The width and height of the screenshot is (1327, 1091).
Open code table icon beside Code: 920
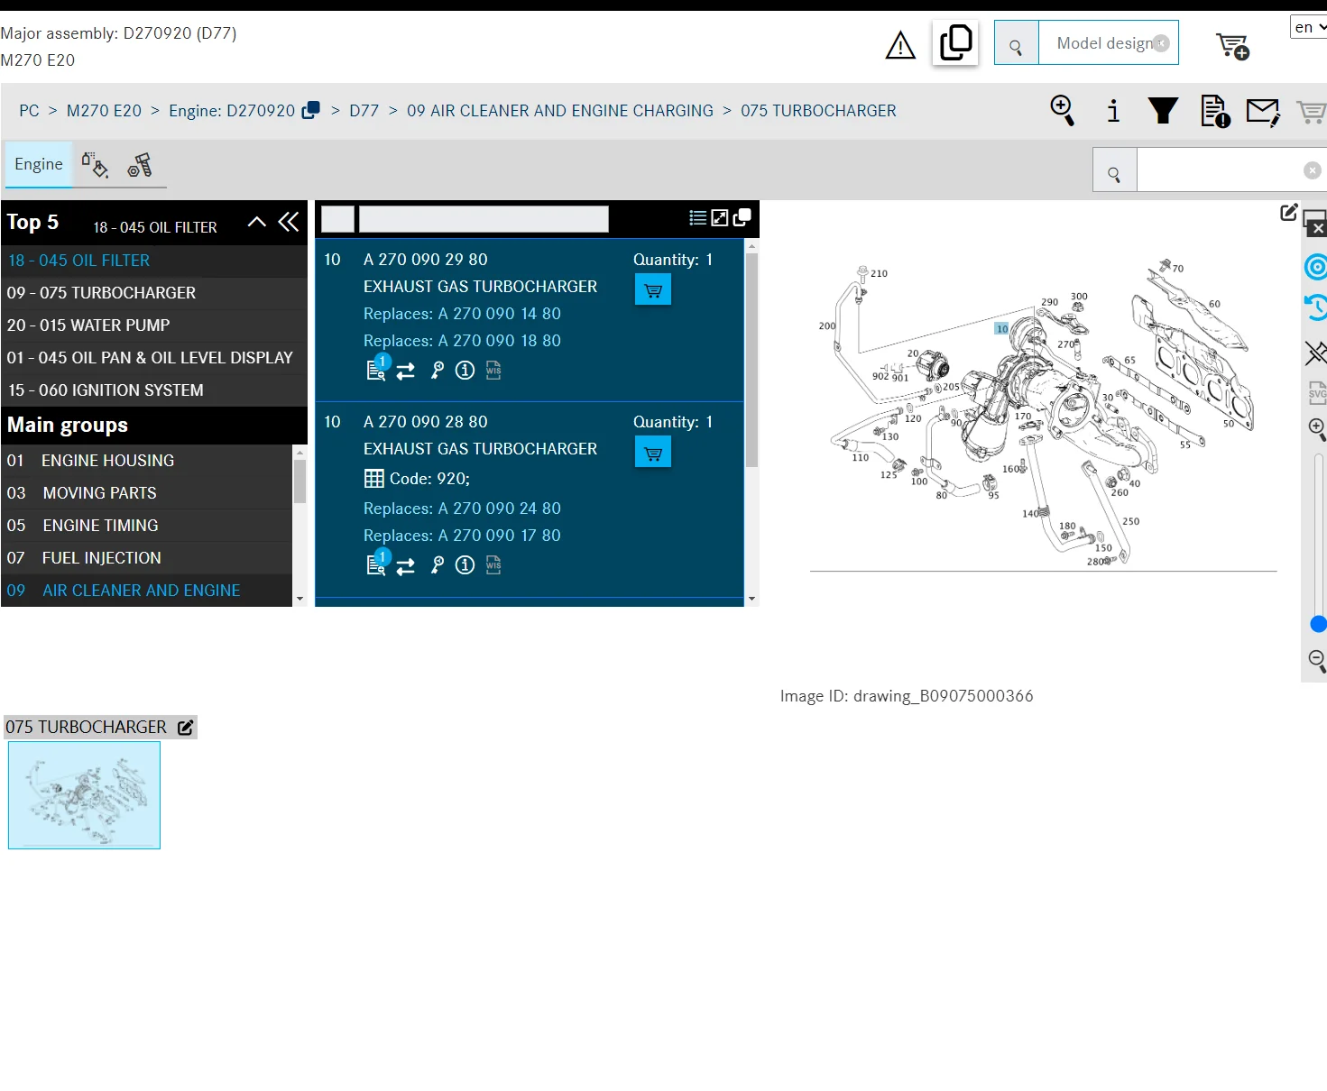pos(374,479)
